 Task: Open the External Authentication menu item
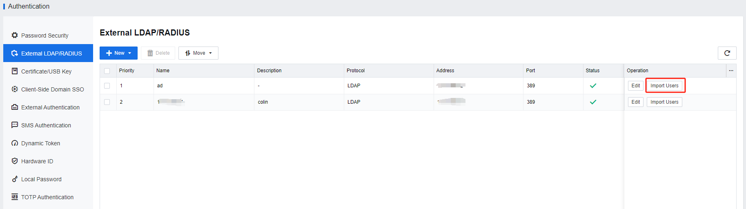(x=50, y=107)
